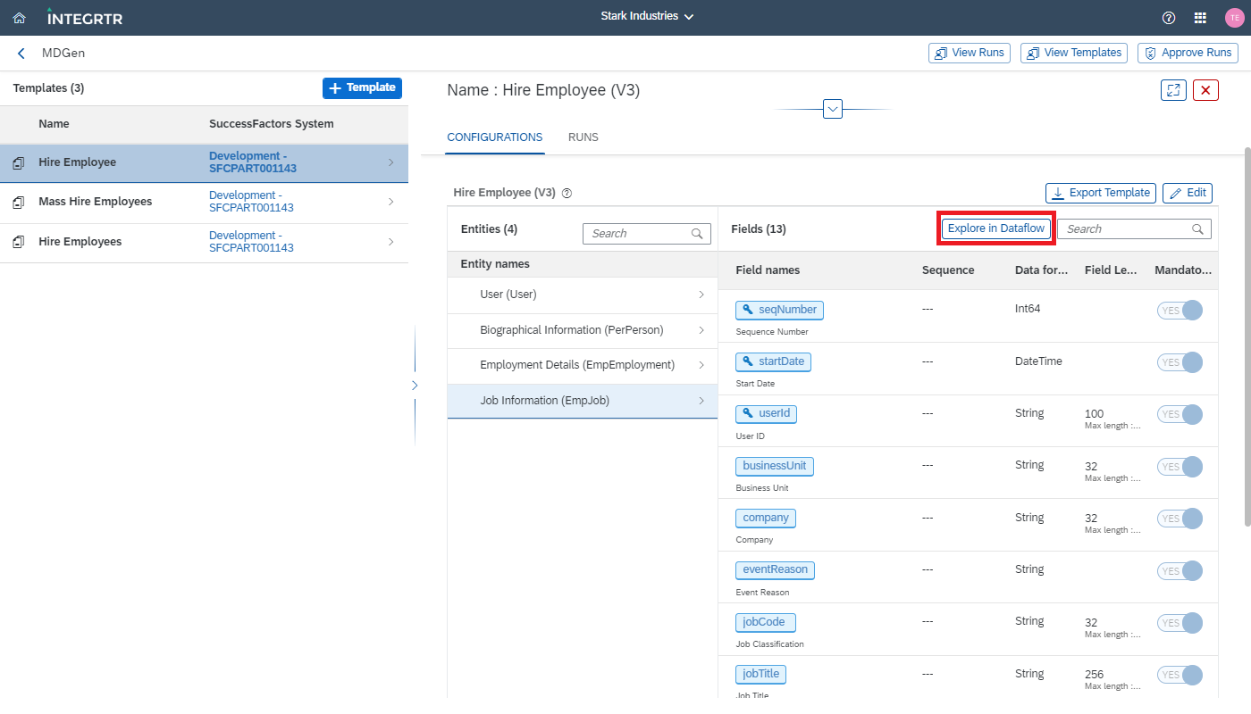
Task: Click the blue chevron under the template name
Action: [x=832, y=108]
